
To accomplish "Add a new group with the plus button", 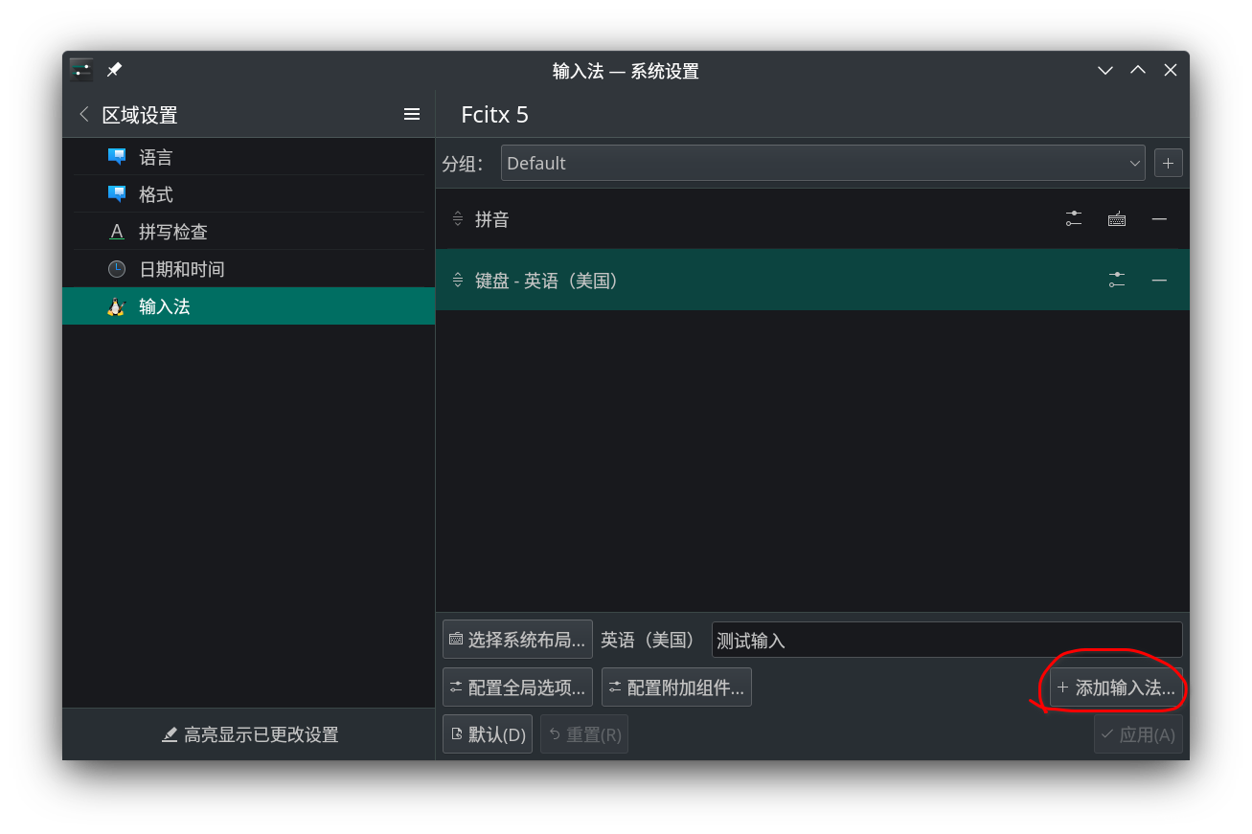I will 1168,163.
